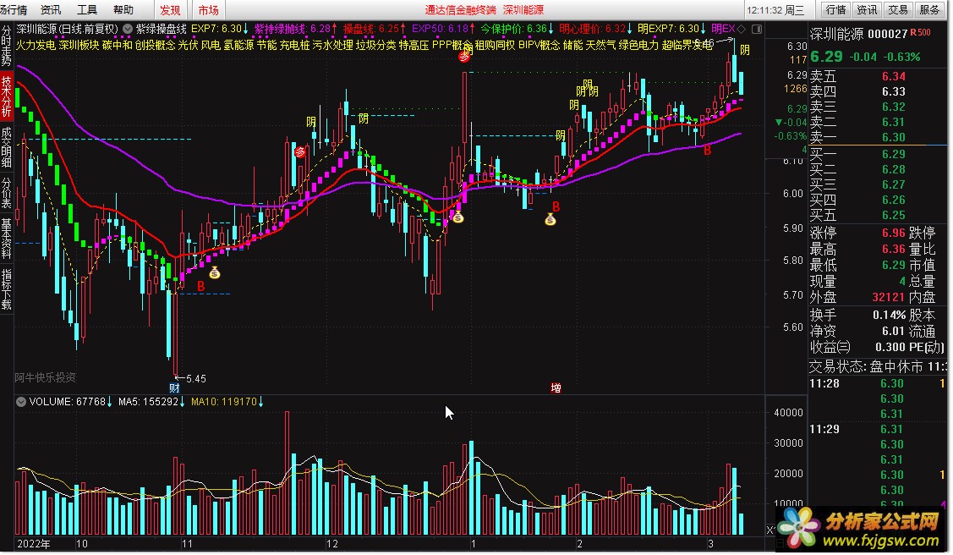Switch to the 分价表 side tab
953x555 pixels.
(6, 192)
